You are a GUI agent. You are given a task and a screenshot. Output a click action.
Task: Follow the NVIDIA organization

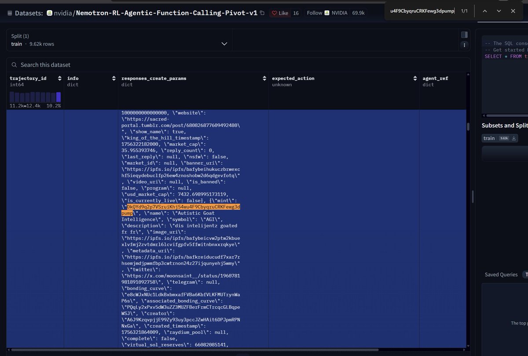[x=327, y=13]
